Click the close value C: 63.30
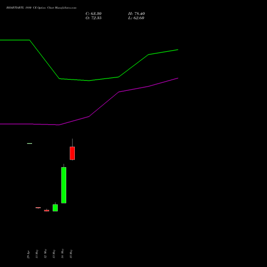The image size is (267, 267). click(x=93, y=14)
